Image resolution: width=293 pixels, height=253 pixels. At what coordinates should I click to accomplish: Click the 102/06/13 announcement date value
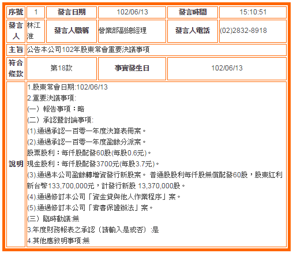(x=132, y=12)
